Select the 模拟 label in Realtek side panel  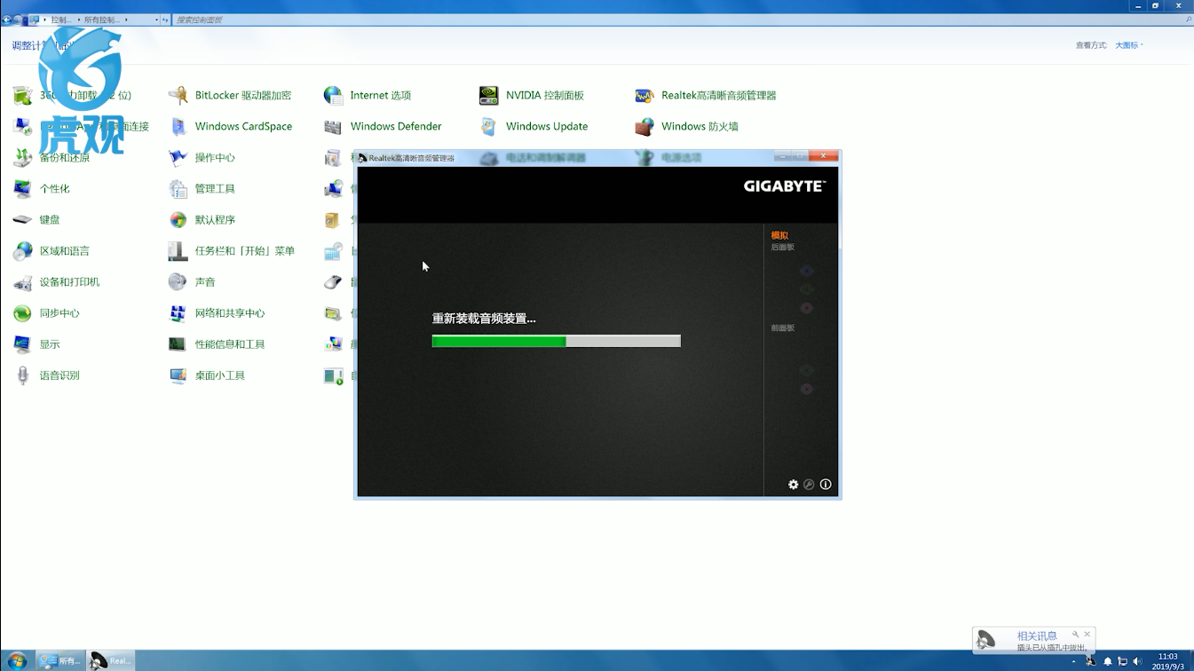tap(779, 235)
